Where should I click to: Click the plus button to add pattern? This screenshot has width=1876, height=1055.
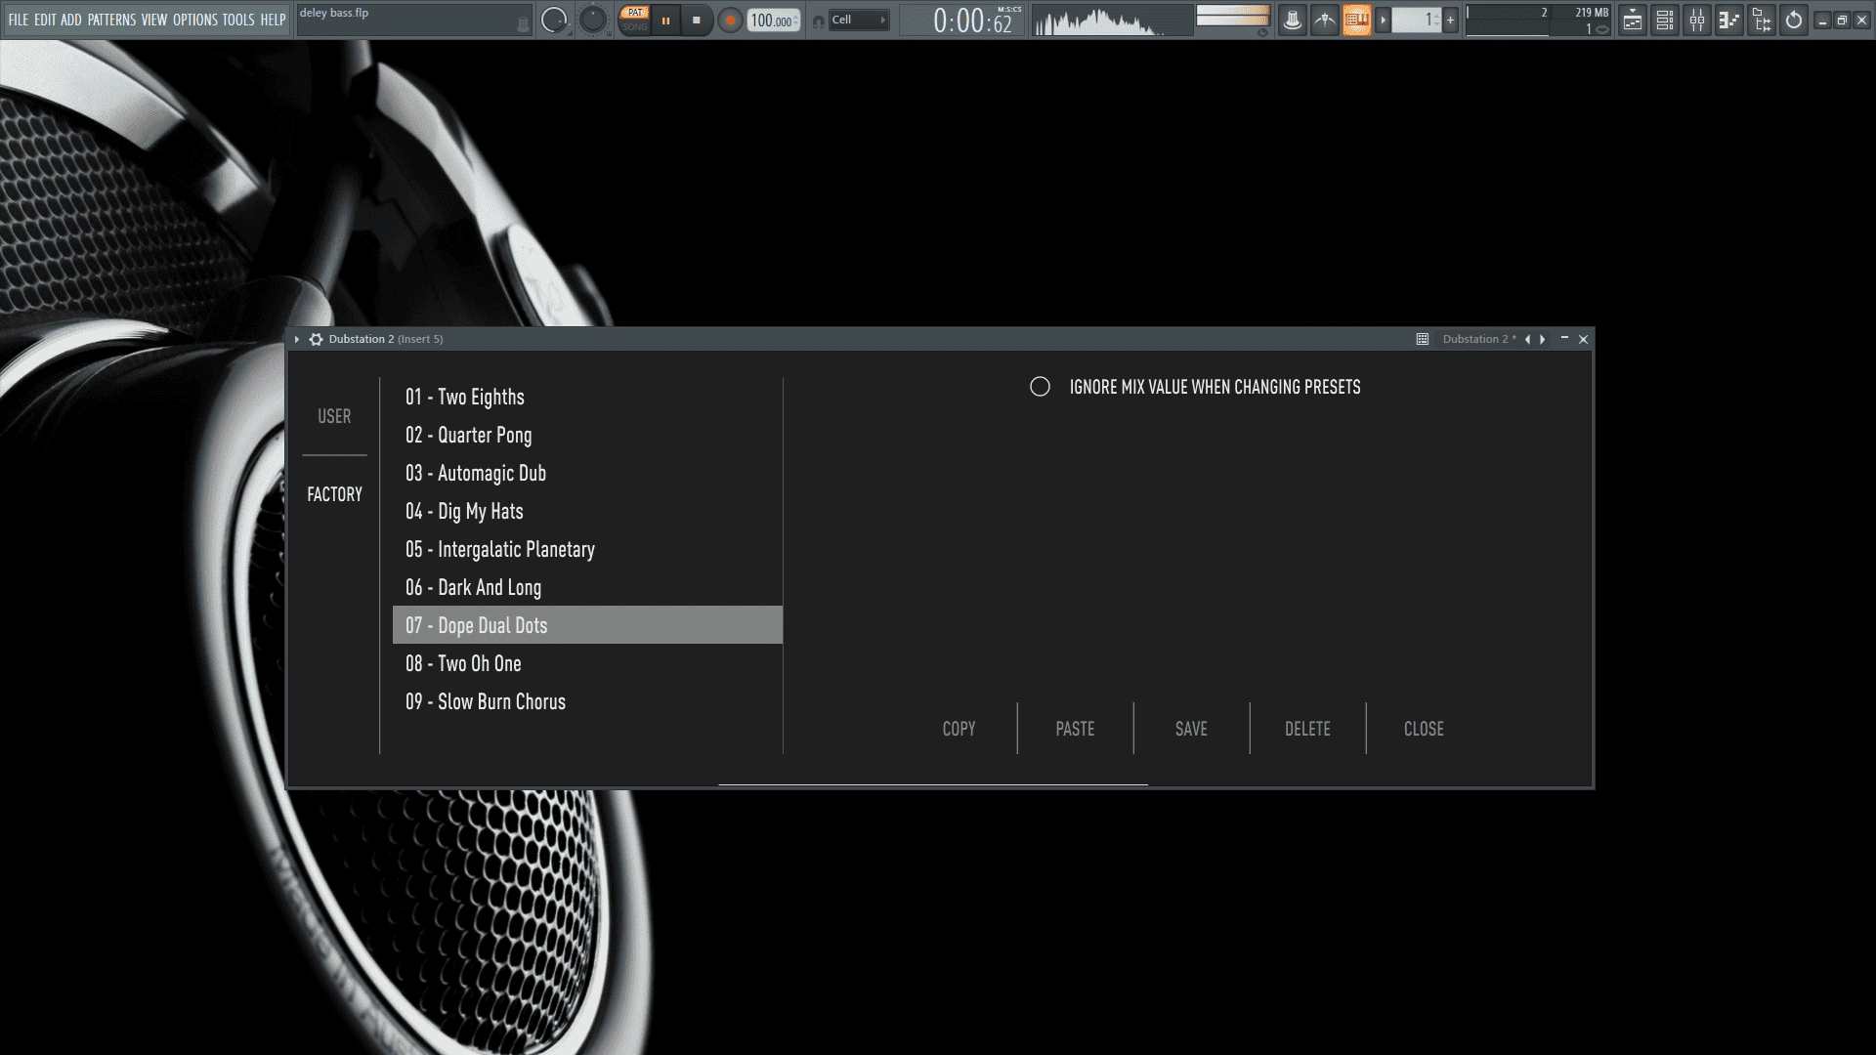[x=1450, y=20]
